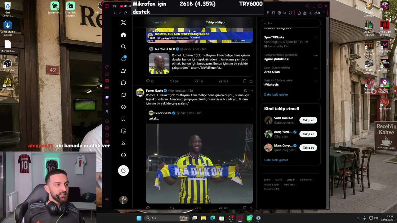Viewport: 397px width, 223px height.
Task: Click Grok icon on Fener Gaste post
Action: (245, 90)
